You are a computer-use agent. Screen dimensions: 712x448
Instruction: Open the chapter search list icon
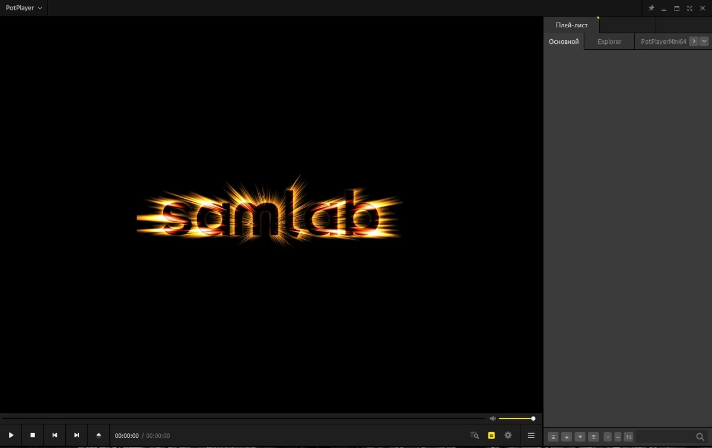coord(474,436)
